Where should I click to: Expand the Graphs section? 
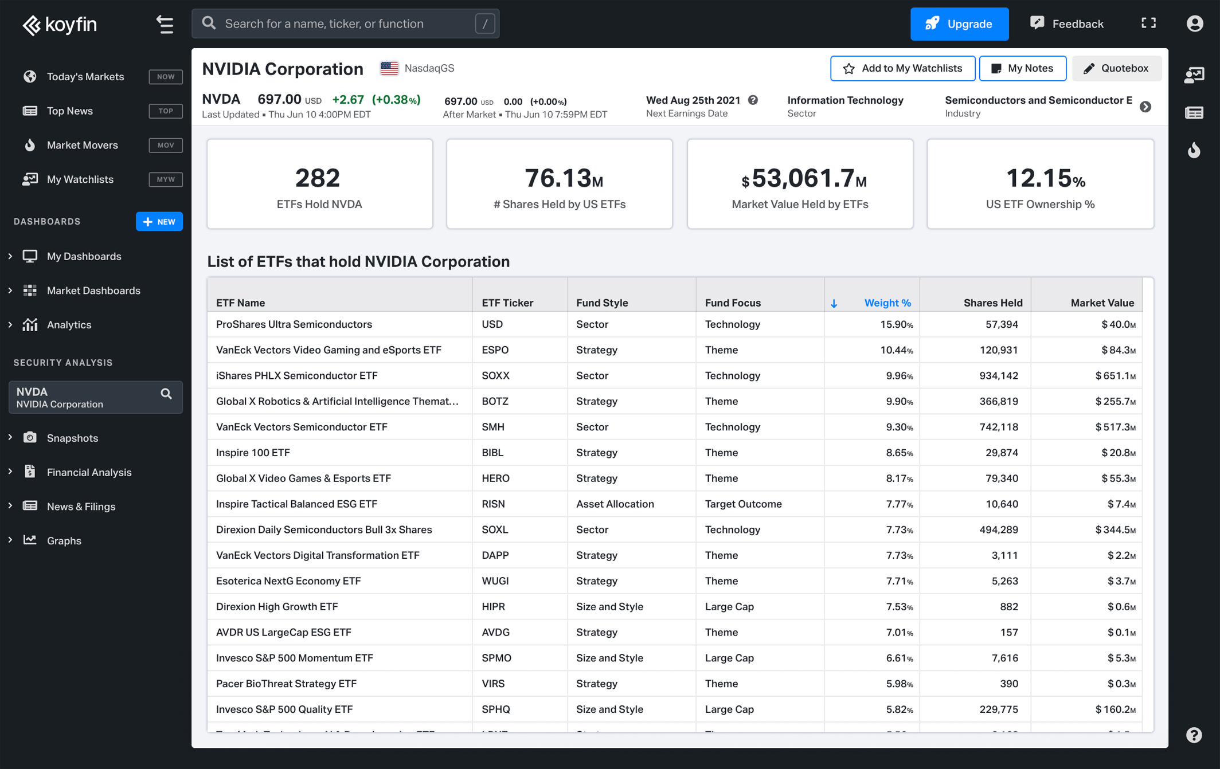click(10, 540)
